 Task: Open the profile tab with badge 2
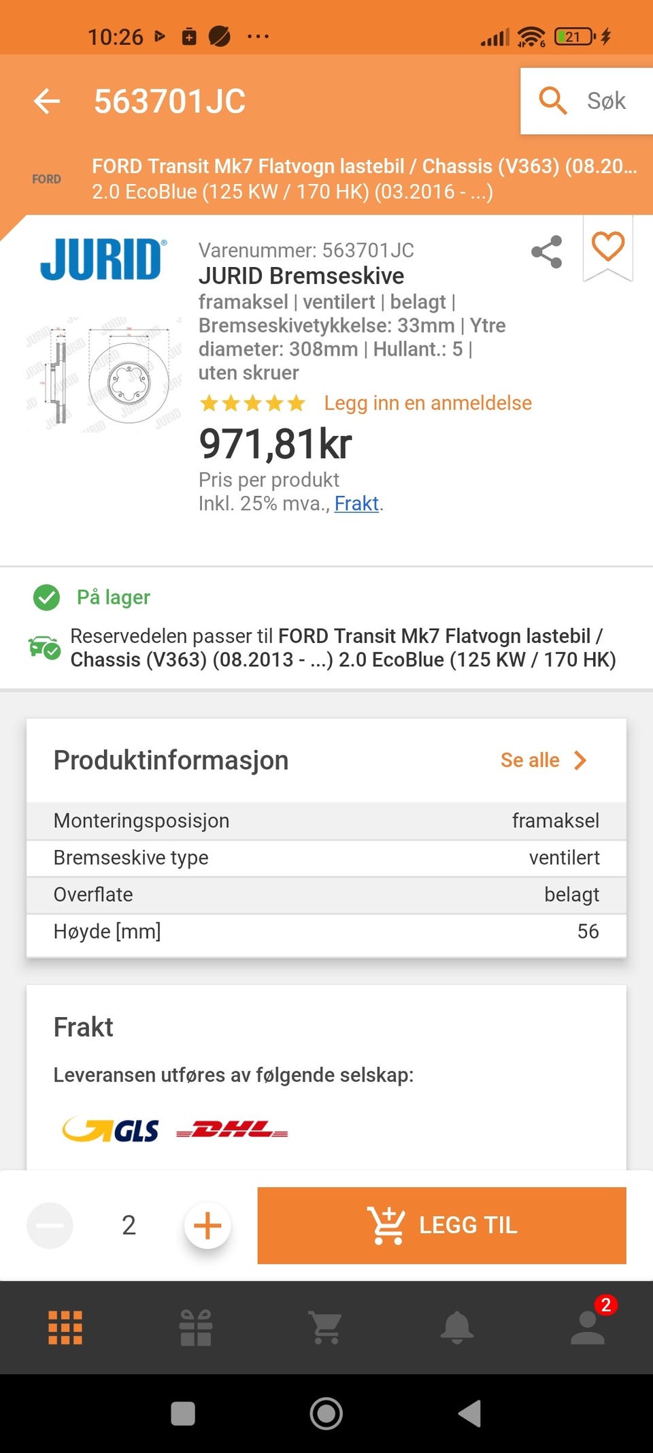pos(588,1328)
